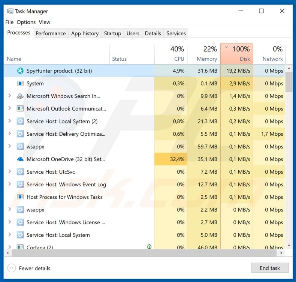Click the 59,7 MB memory value
The image size is (296, 282).
click(207, 147)
